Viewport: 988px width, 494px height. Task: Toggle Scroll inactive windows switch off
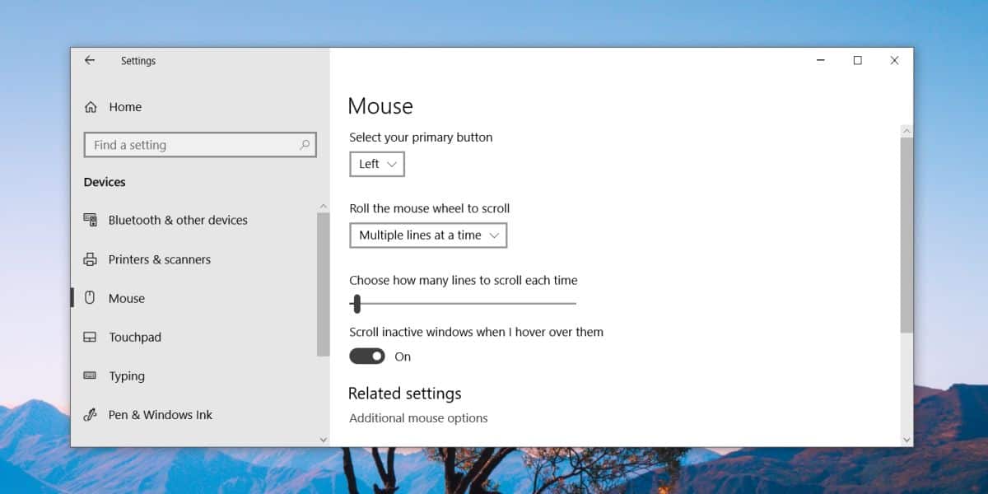tap(367, 357)
